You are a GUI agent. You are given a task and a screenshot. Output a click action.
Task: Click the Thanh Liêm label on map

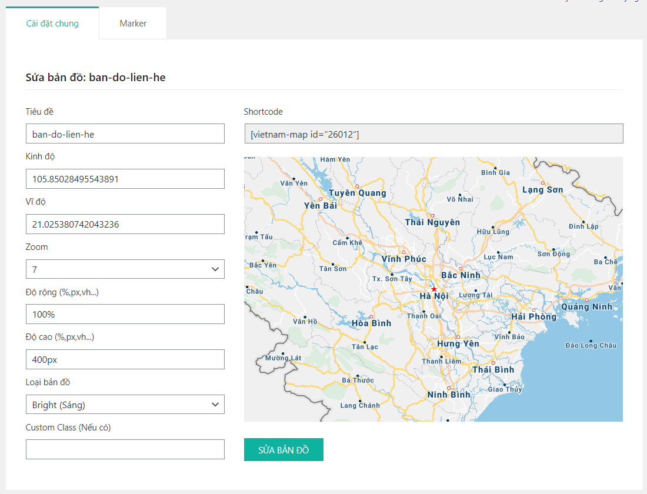tap(442, 361)
